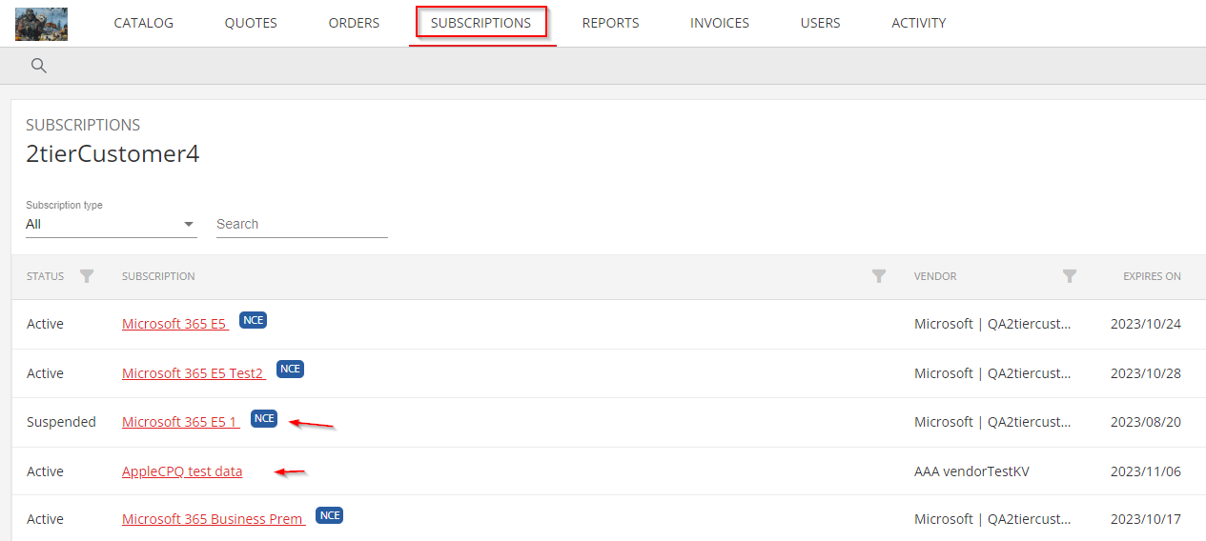Viewport: 1206px width, 541px height.
Task: Click the Subscription column header label
Action: pos(158,276)
